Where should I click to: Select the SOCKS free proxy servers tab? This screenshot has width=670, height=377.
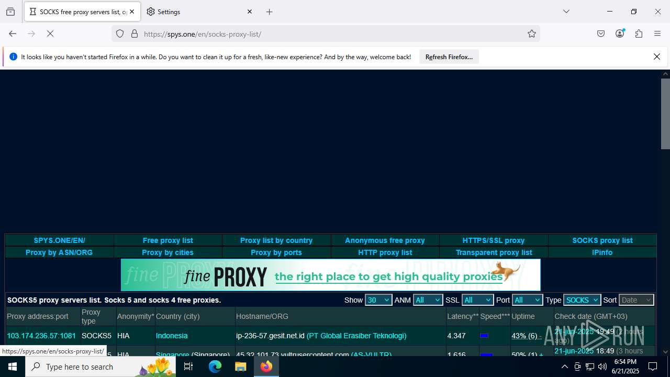click(x=82, y=12)
